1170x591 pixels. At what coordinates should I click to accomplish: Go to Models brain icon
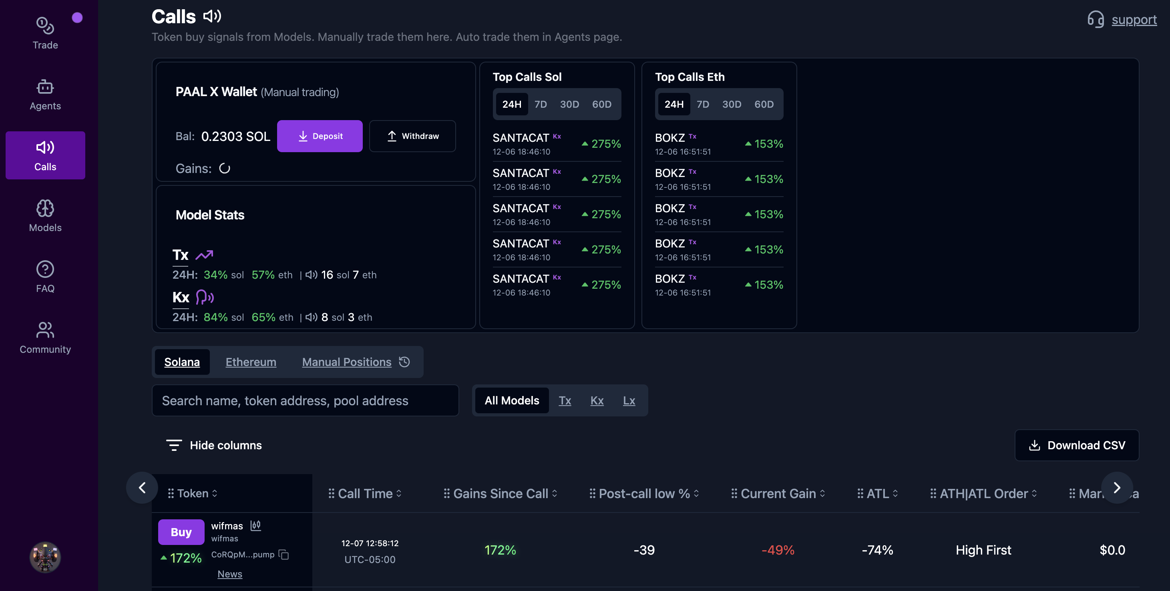(x=45, y=209)
